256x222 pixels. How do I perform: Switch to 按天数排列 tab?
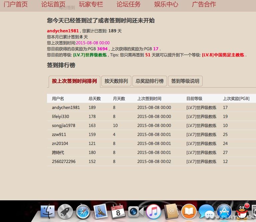pyautogui.click(x=116, y=81)
